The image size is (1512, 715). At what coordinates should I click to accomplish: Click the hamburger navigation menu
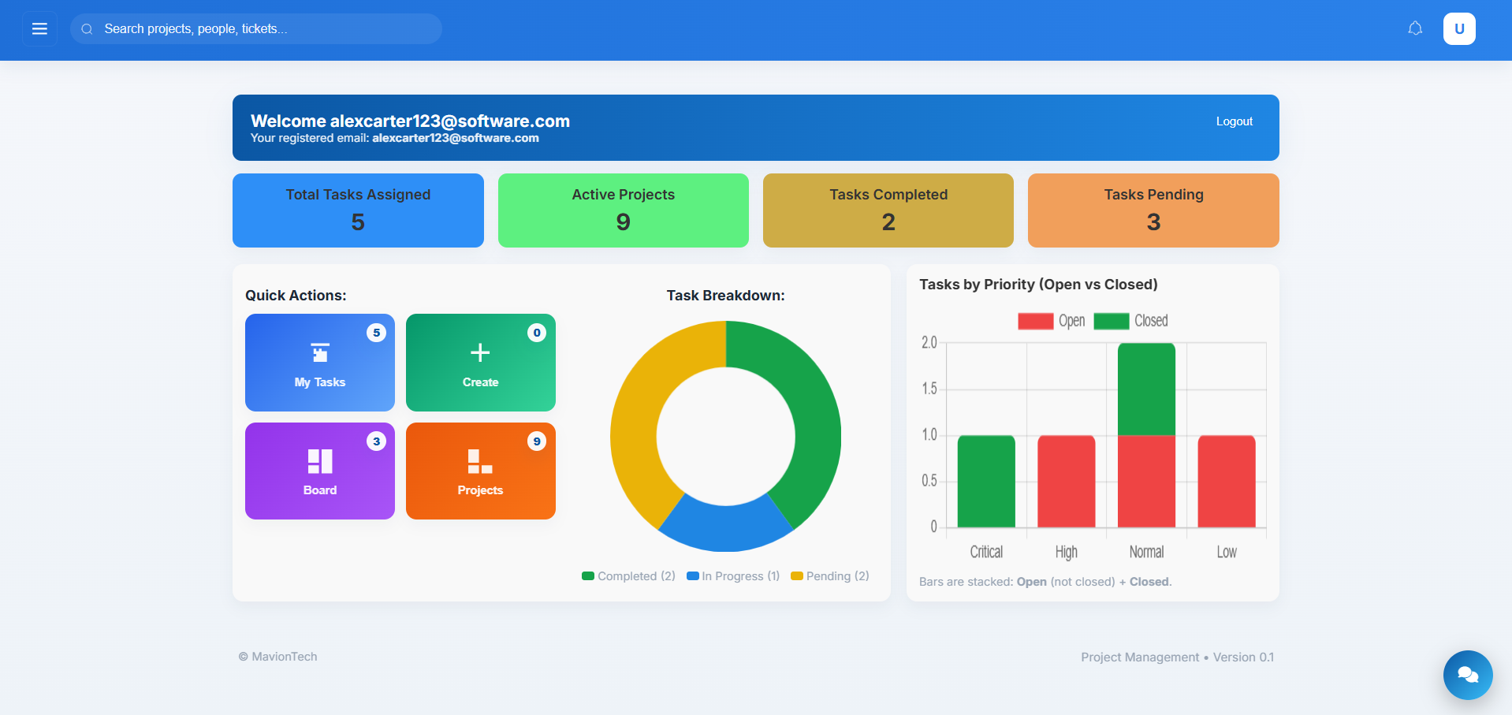tap(39, 28)
